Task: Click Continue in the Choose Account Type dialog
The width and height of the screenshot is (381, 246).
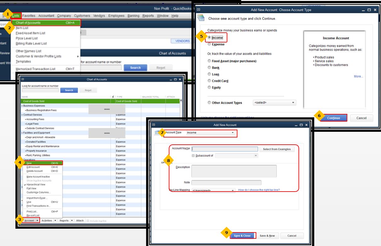Action: point(333,118)
